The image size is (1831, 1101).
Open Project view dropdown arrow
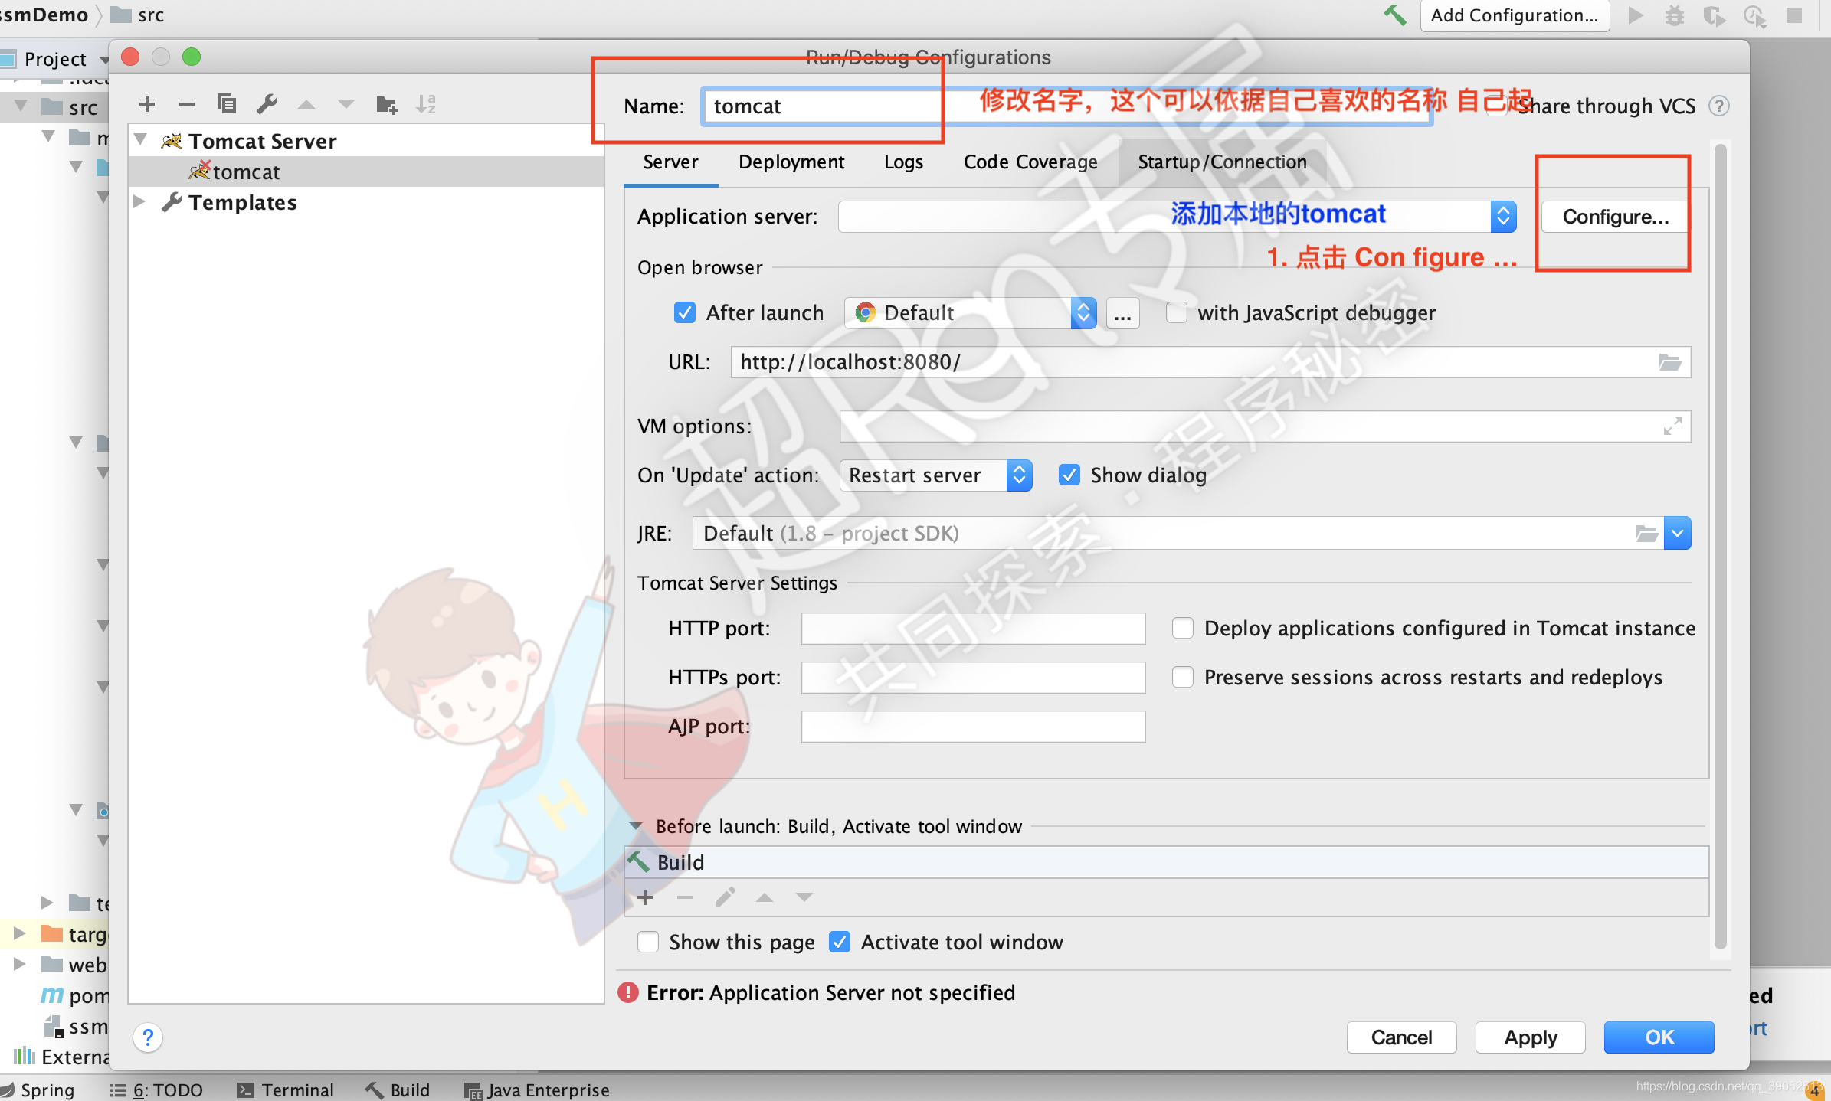(x=103, y=60)
